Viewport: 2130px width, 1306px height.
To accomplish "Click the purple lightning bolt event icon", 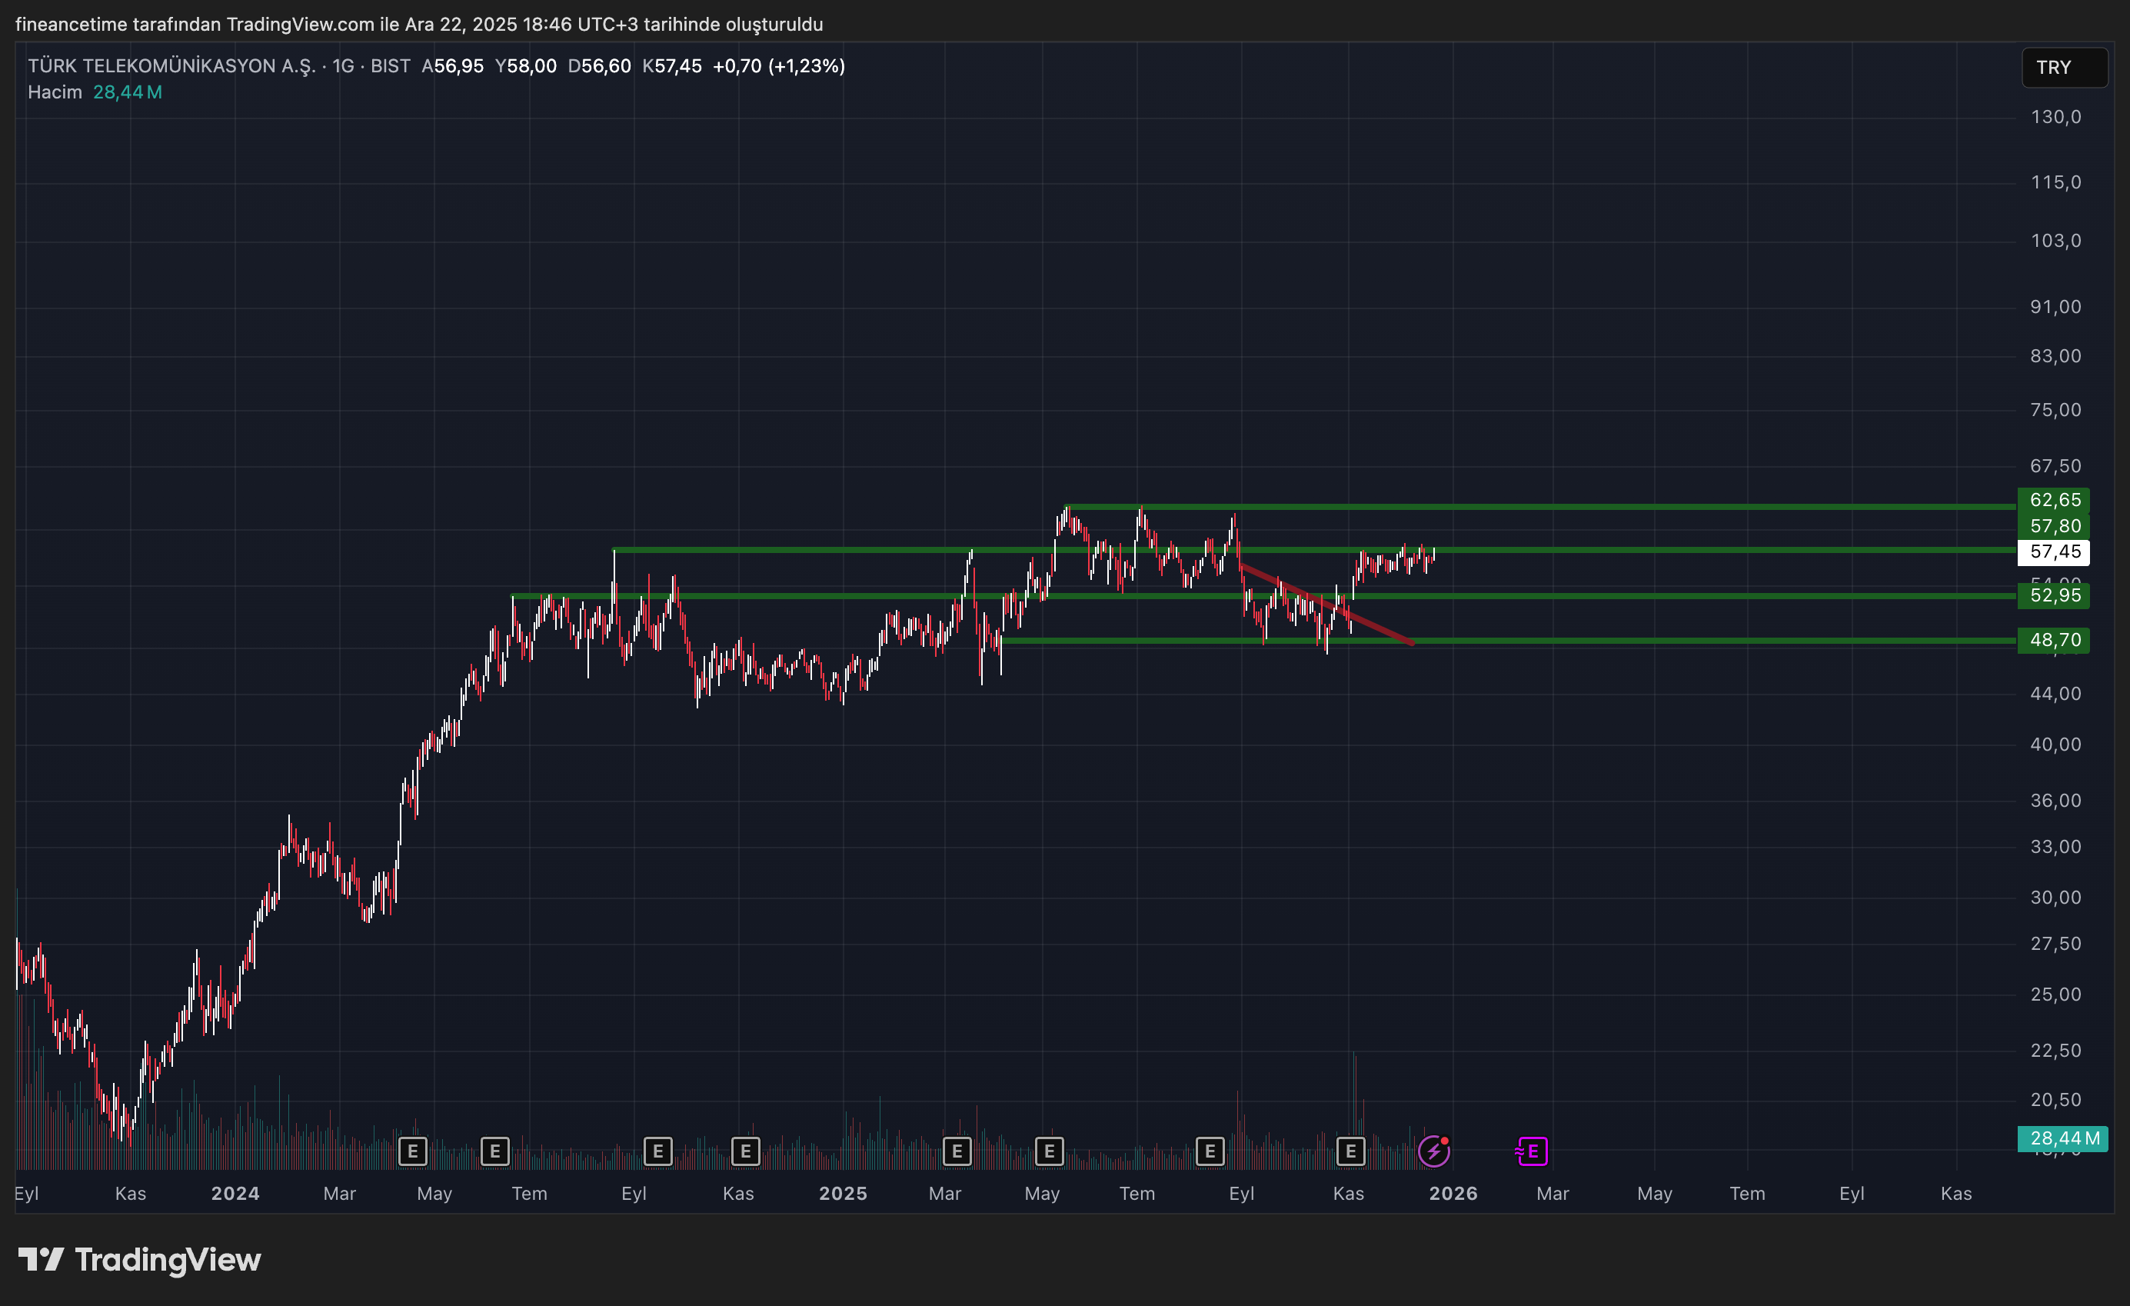I will coord(1434,1151).
